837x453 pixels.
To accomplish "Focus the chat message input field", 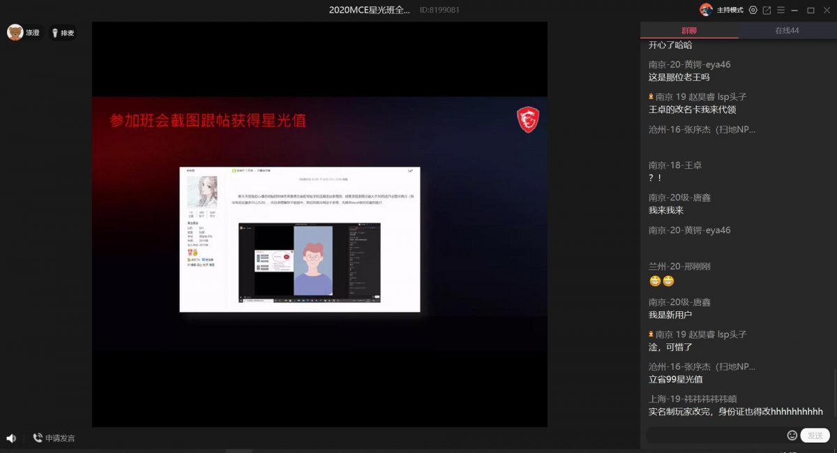I will coord(715,435).
